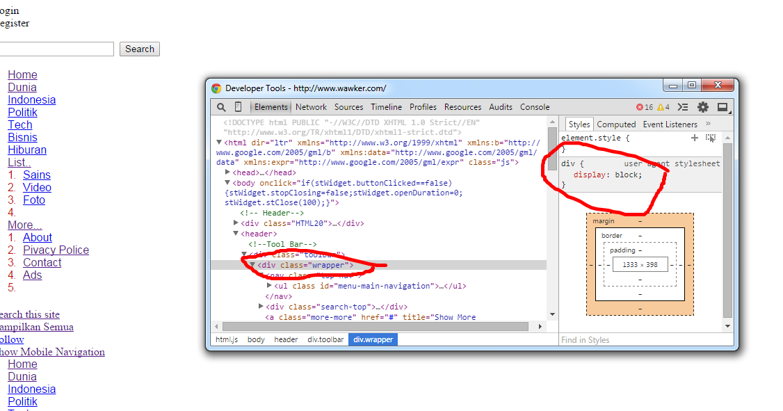Image resolution: width=783 pixels, height=411 pixels.
Task: Click in the page search text field
Action: [57, 49]
